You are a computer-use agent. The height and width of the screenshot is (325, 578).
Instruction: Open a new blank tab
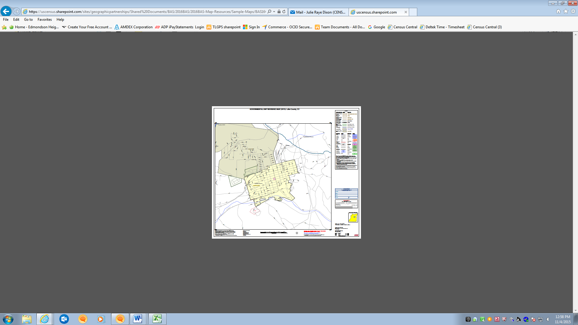pyautogui.click(x=413, y=12)
